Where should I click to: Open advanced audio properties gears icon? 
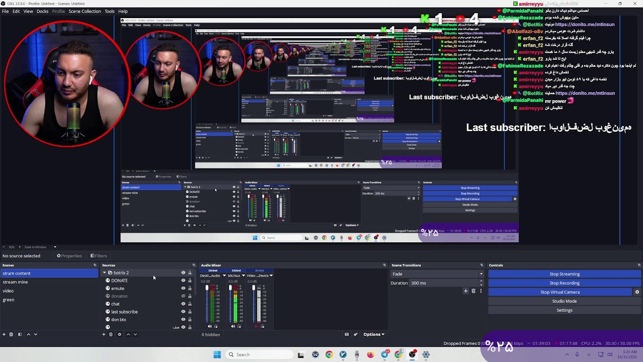356,334
